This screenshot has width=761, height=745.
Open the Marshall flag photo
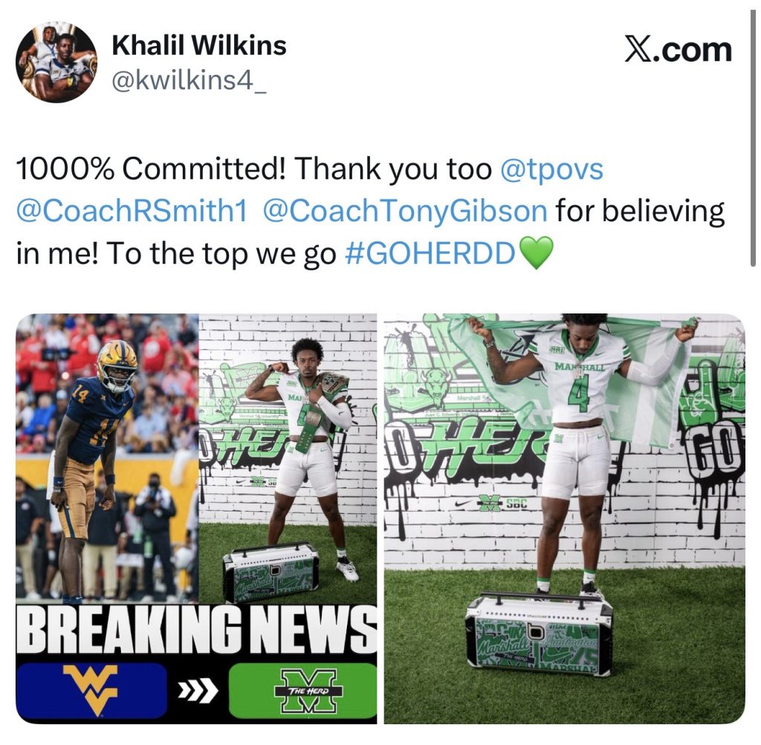(565, 518)
